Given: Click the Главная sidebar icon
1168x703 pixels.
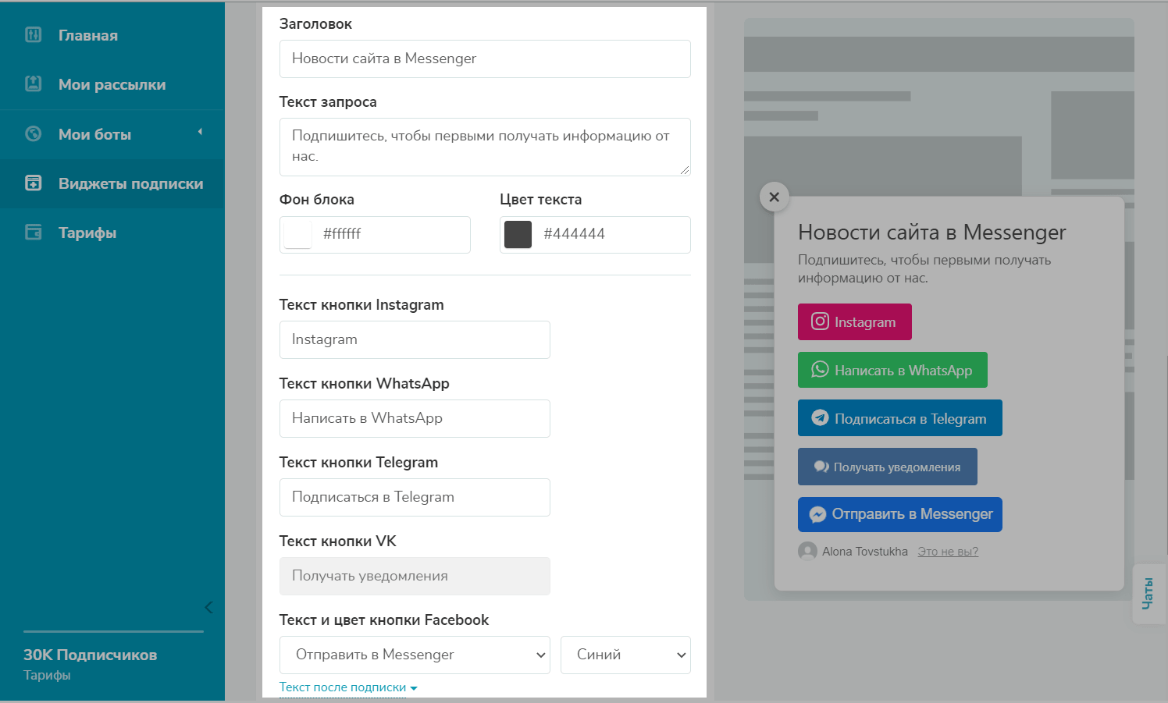Looking at the screenshot, I should [33, 34].
